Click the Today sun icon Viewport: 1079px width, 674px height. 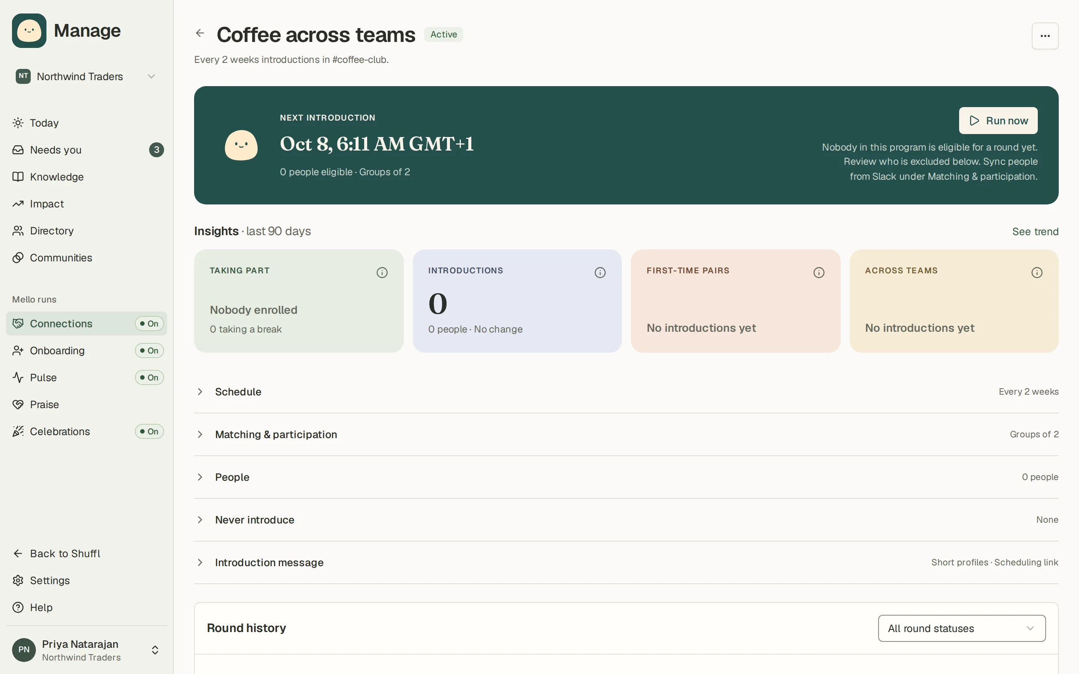[x=18, y=123]
